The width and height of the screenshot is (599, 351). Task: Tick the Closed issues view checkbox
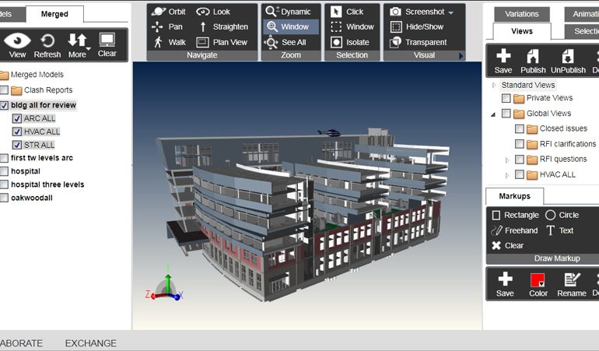(519, 128)
